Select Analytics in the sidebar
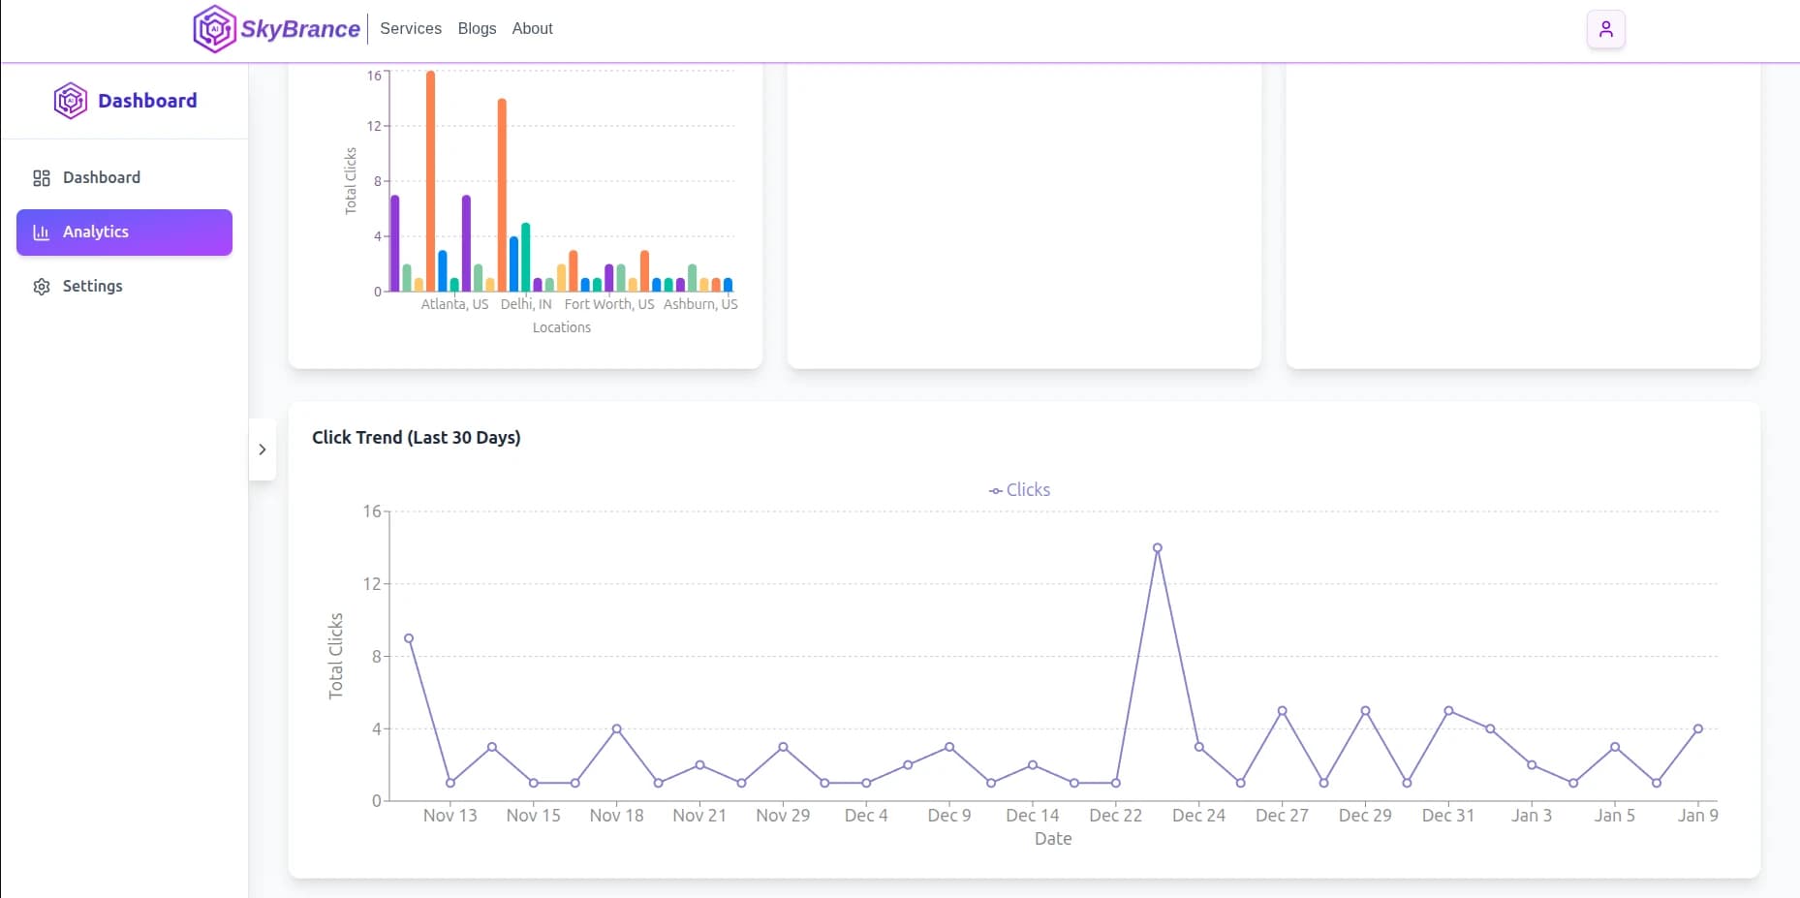1800x898 pixels. click(96, 232)
